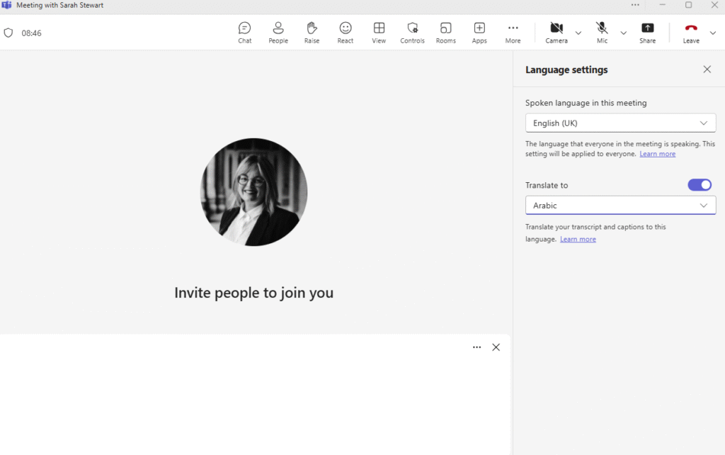Click Learn more under spoken language
The image size is (725, 455).
click(657, 154)
